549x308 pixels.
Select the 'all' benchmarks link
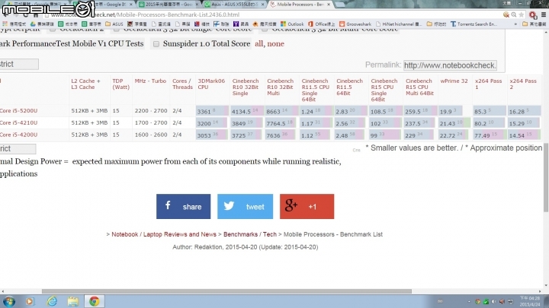click(258, 43)
